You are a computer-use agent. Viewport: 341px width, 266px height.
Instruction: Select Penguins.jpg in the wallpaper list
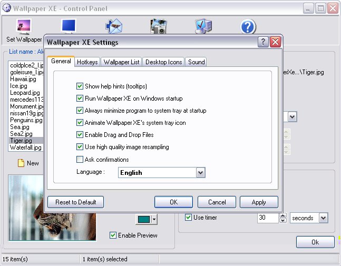26,120
